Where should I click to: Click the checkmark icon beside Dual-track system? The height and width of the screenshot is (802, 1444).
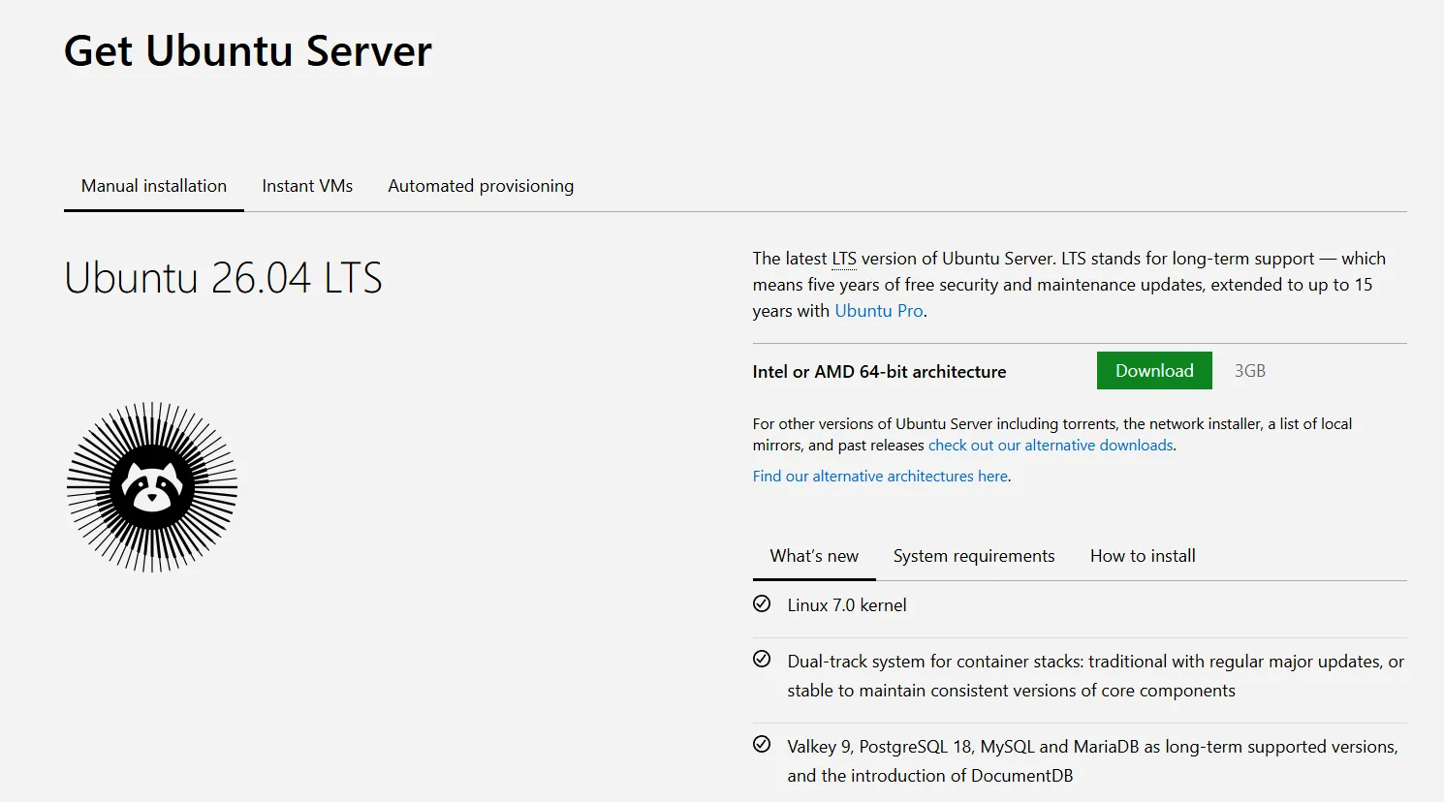[762, 660]
